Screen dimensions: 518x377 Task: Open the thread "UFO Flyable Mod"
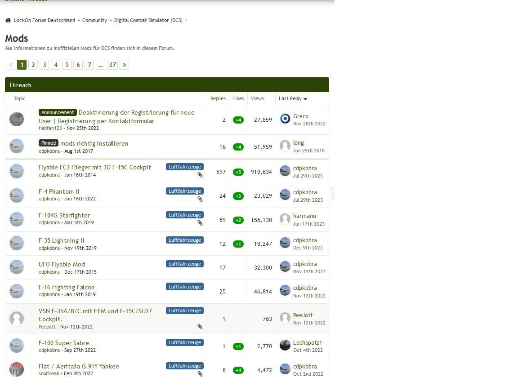pyautogui.click(x=62, y=264)
